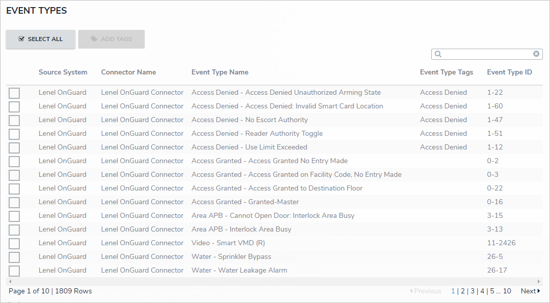Tick checkbox for No Escort Authority
Image resolution: width=550 pixels, height=303 pixels.
pyautogui.click(x=14, y=121)
